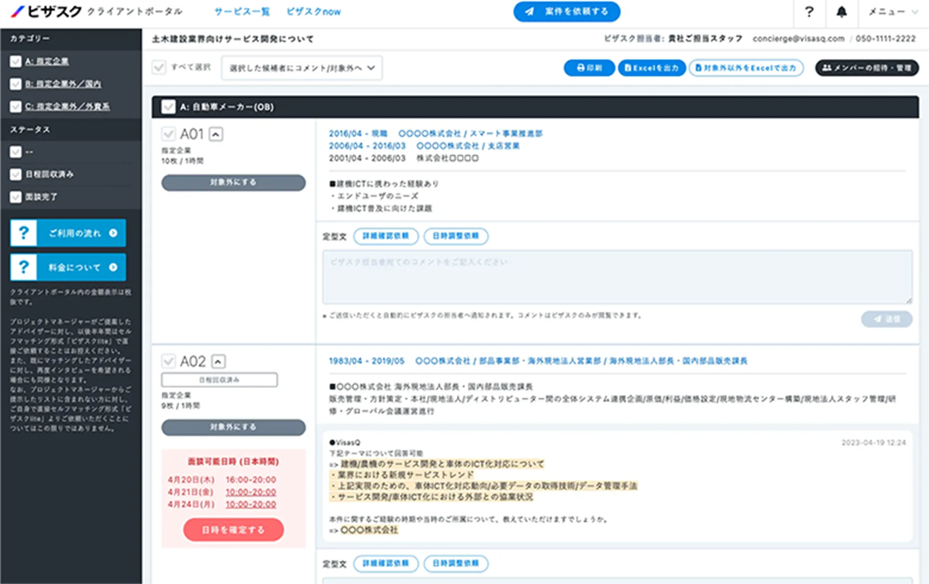Click A01 career entry 2006/04 - 2016/03

coord(424,146)
